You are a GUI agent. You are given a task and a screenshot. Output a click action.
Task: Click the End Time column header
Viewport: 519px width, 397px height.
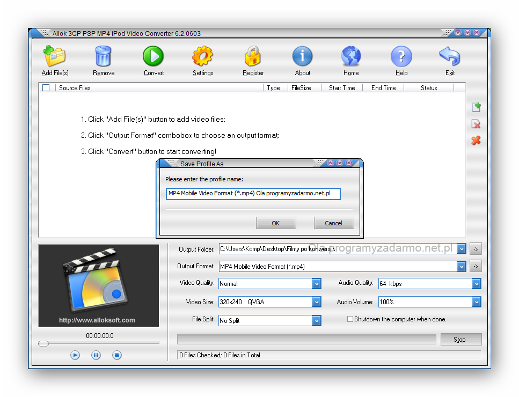point(383,87)
